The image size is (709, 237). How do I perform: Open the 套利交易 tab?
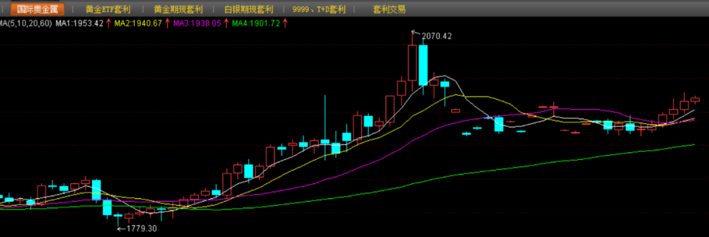tap(389, 9)
